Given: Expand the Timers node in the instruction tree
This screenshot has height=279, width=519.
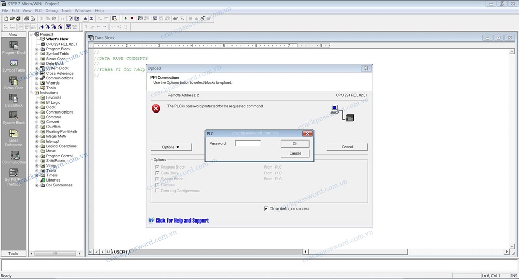Looking at the screenshot, I should (x=37, y=175).
